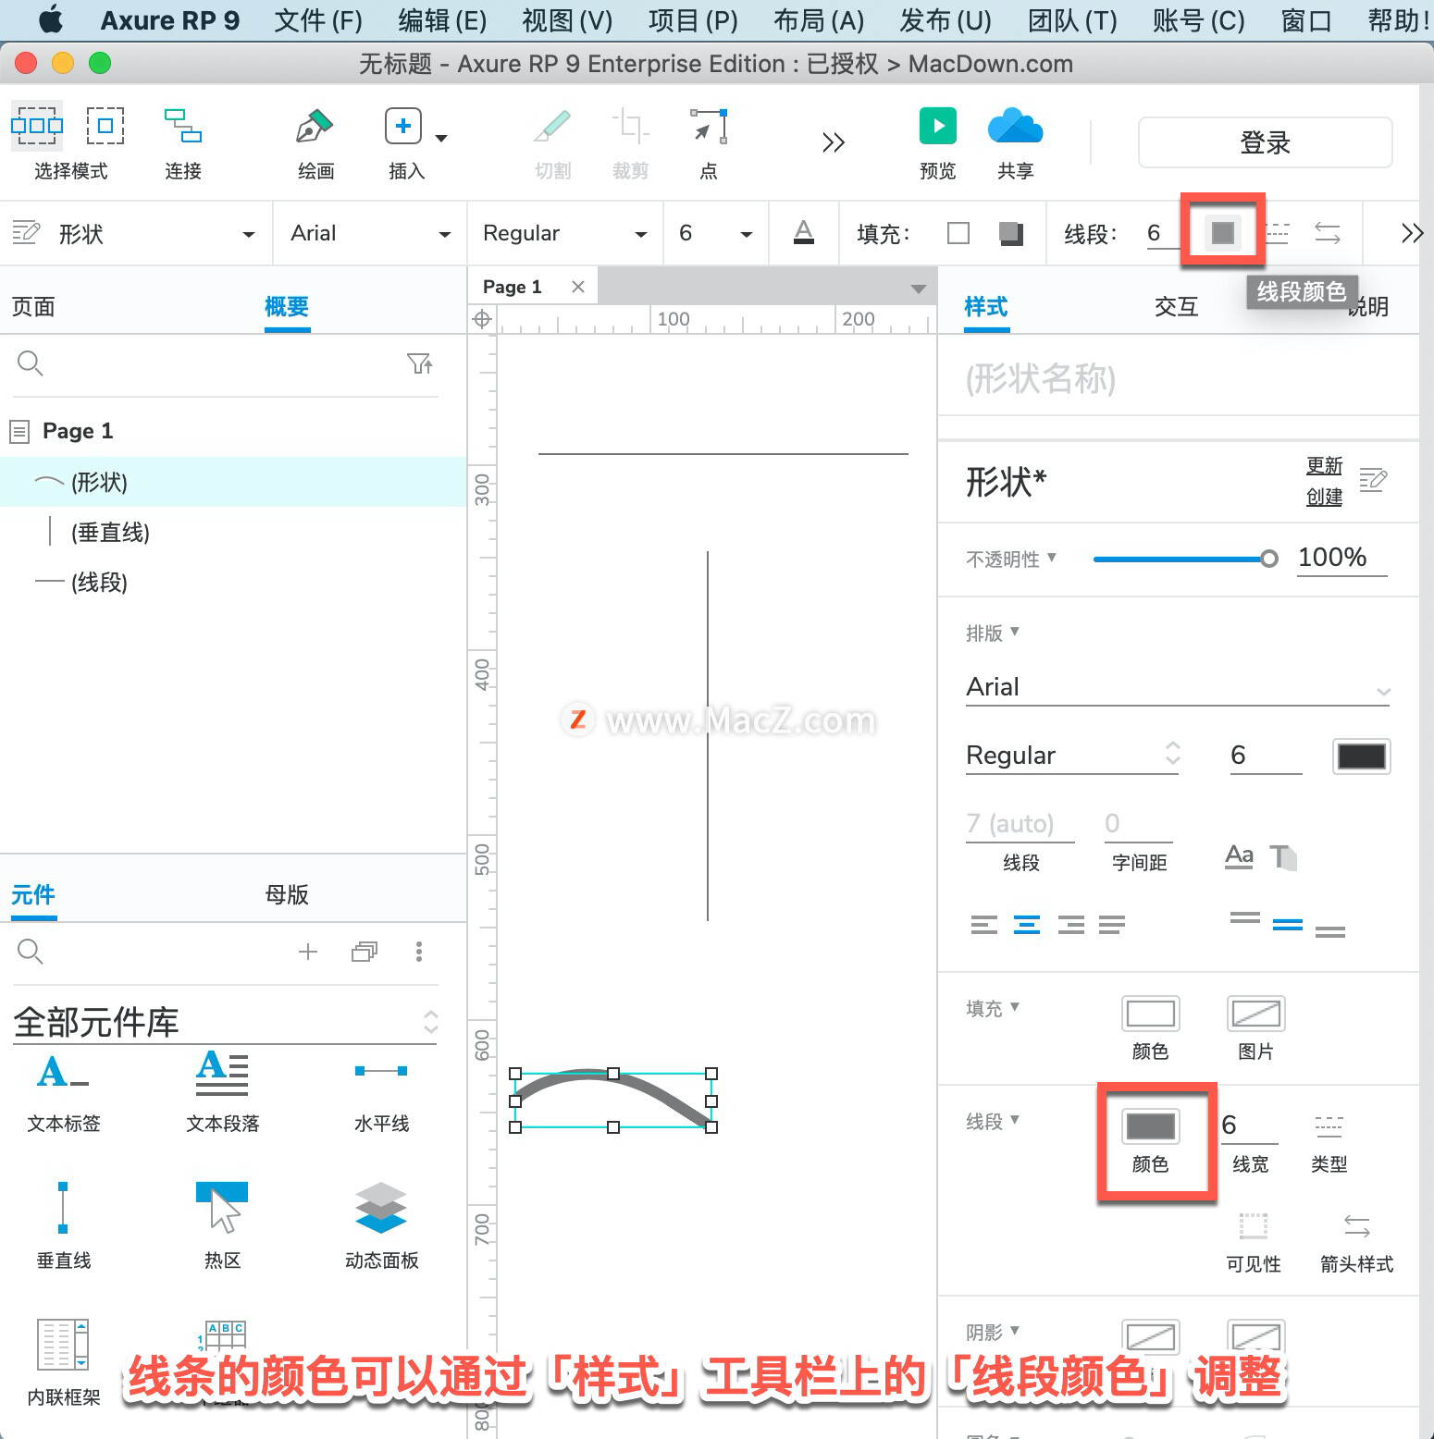This screenshot has width=1434, height=1439.
Task: Select (垂直线) in the outline tree
Action: 233,532
